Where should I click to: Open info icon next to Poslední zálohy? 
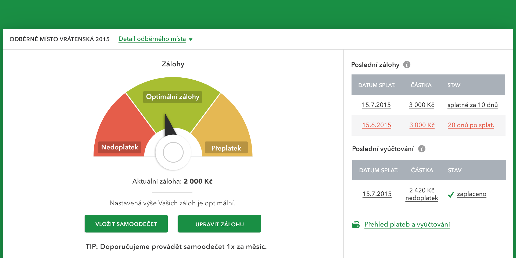(x=407, y=64)
